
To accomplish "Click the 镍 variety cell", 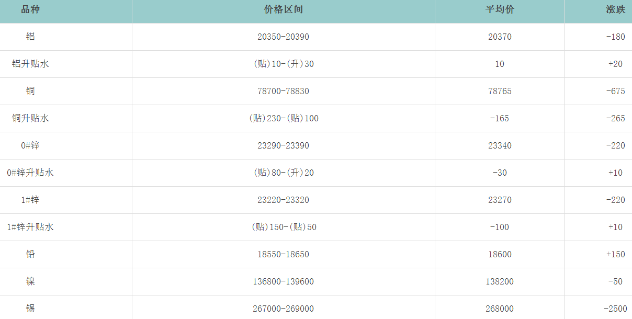I will coord(30,282).
